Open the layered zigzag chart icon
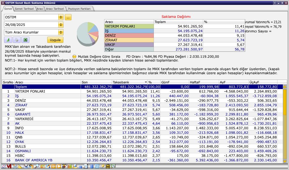Image resolution: width=289 pixels, height=170 pixels. pyautogui.click(x=70, y=166)
